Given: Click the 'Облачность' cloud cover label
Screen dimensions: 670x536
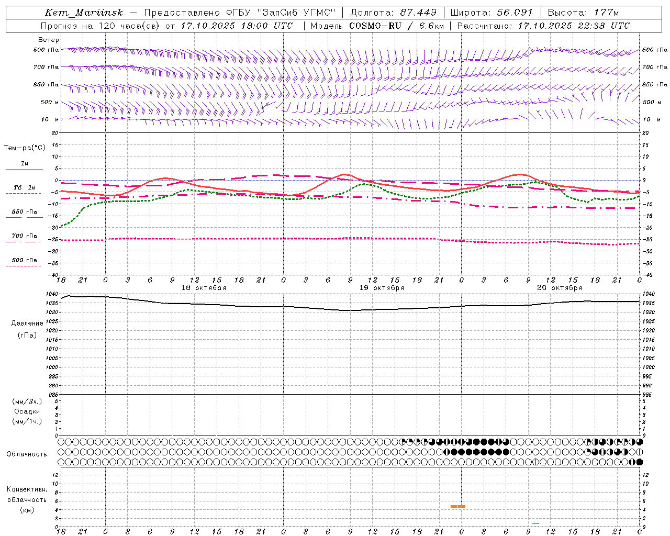Looking at the screenshot, I should pyautogui.click(x=27, y=454).
